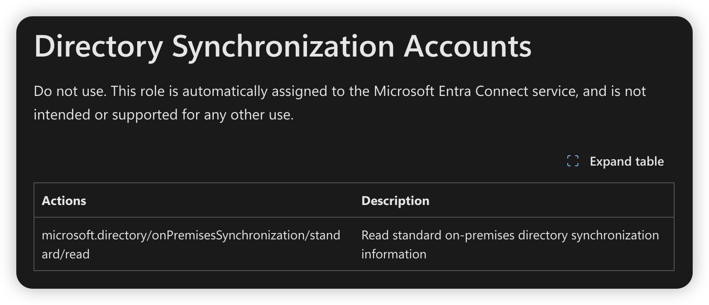Click the word Directory in the title
The height and width of the screenshot is (305, 709).
[x=98, y=46]
